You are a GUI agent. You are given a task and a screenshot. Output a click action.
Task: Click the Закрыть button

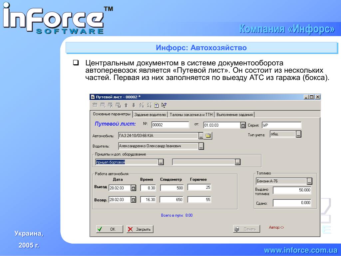[x=140, y=229]
